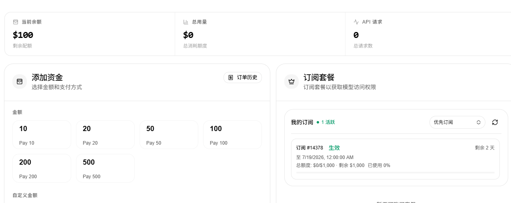The image size is (511, 203).
Task: Pick the 200 amount card
Action: [x=42, y=168]
